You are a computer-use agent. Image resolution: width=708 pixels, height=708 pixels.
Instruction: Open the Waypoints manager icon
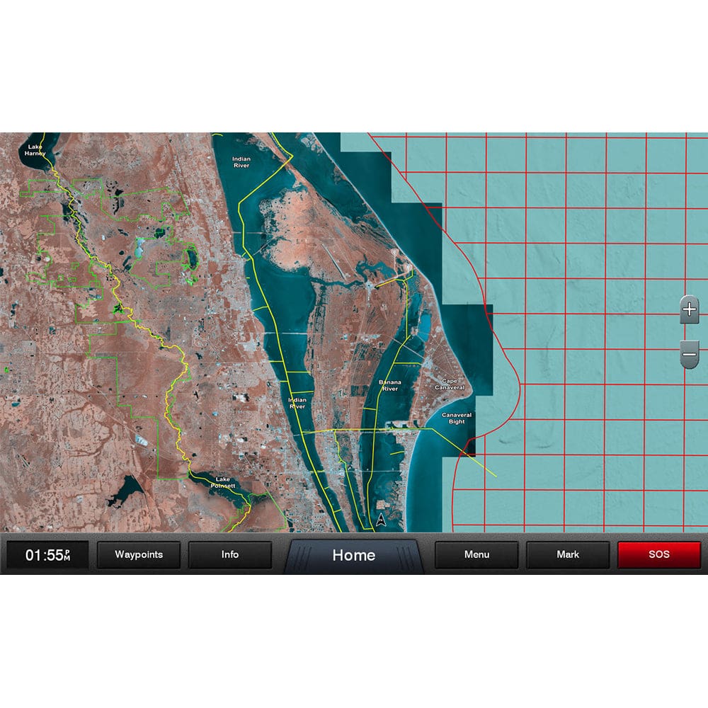139,555
